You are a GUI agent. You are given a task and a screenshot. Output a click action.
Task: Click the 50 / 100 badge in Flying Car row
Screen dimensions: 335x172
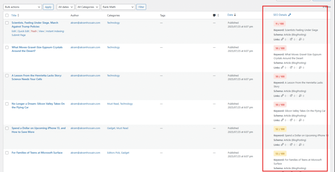point(280,105)
